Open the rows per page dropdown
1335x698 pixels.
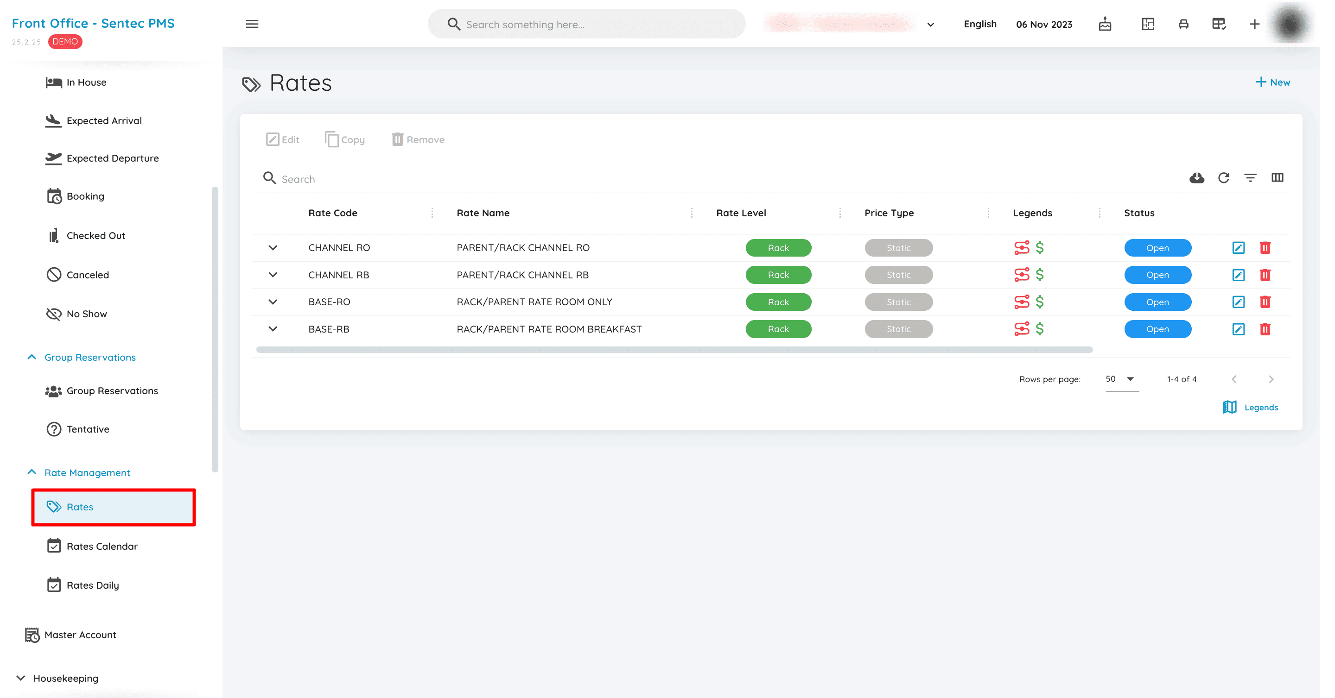[x=1122, y=379]
